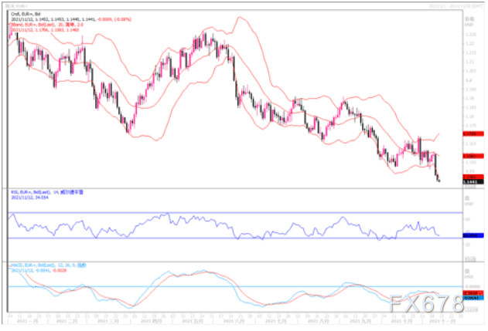Click the candlestick OHLC values row dated 2021/11/12
Image resolution: width=488 pixels, height=331 pixels.
pyautogui.click(x=71, y=19)
